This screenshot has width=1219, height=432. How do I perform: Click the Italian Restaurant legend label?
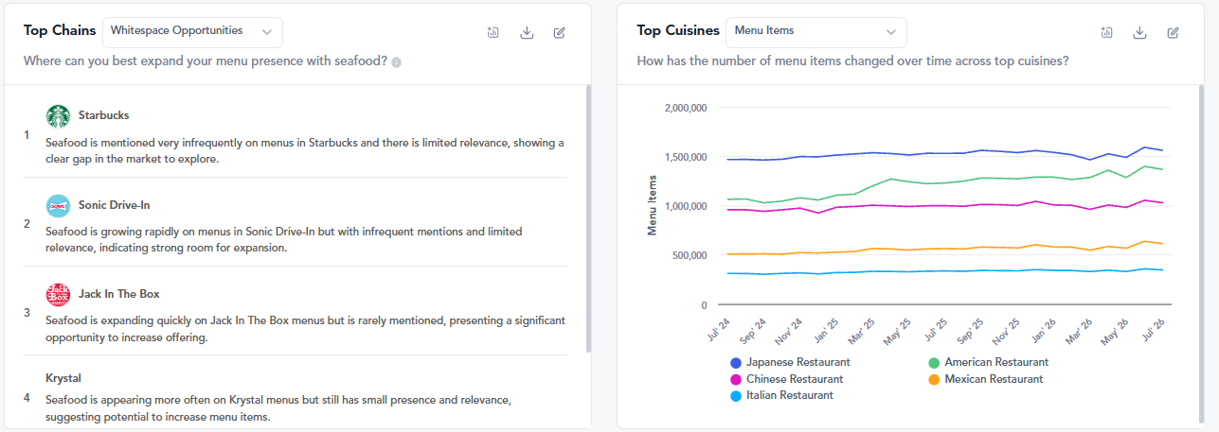pyautogui.click(x=790, y=395)
